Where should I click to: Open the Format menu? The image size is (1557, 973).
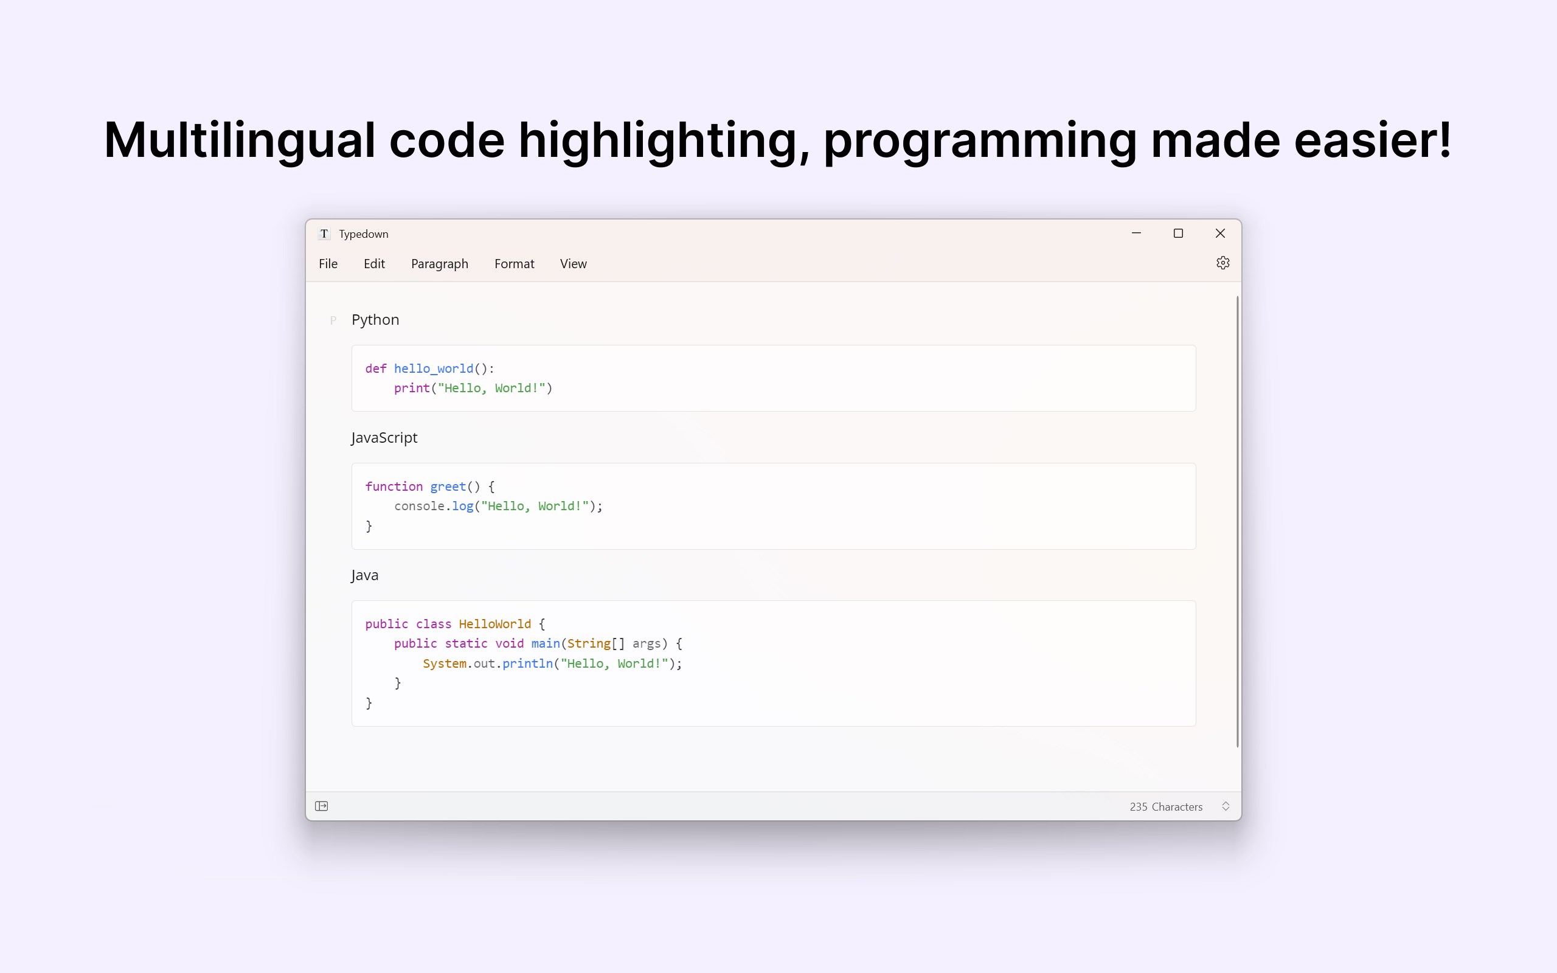tap(514, 264)
